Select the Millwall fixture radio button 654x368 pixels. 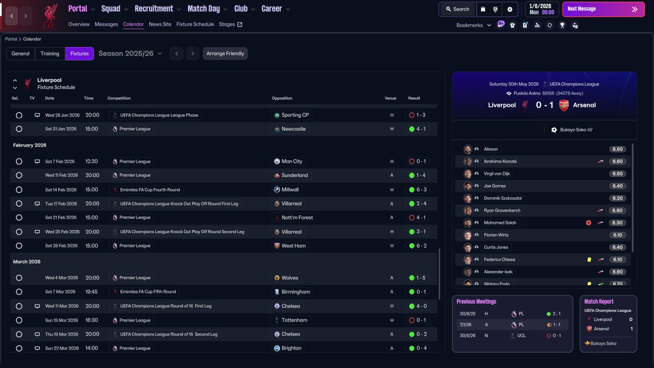pos(19,190)
